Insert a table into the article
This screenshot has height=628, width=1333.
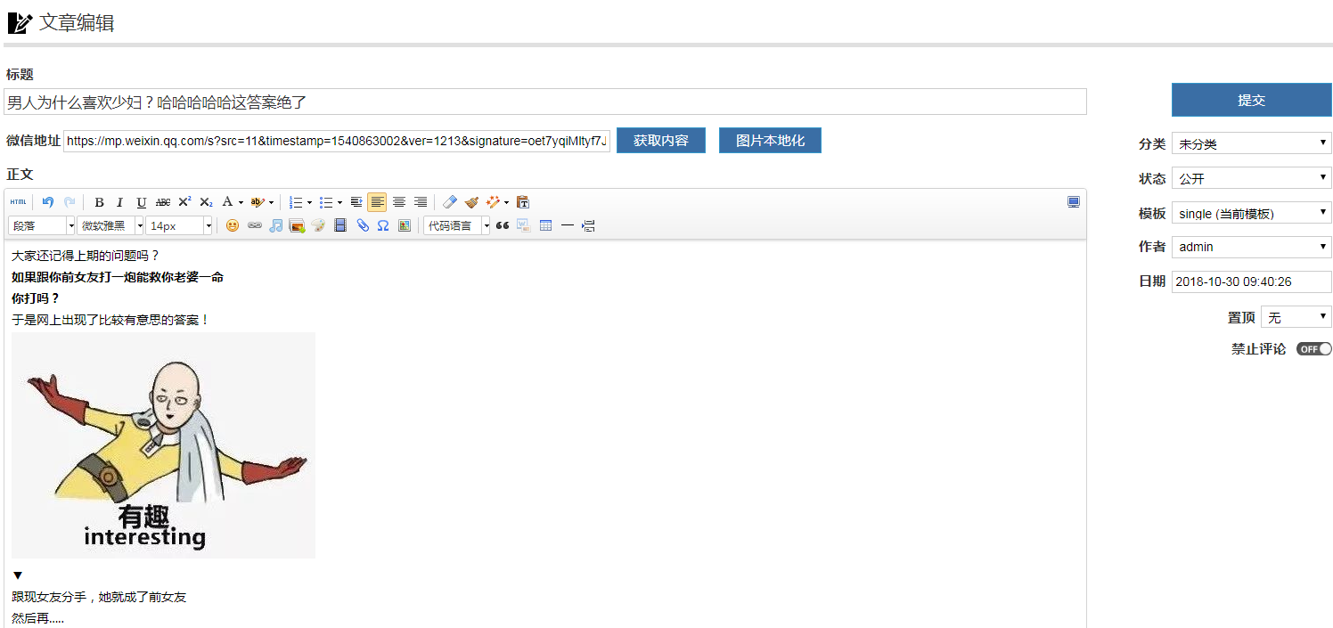545,225
